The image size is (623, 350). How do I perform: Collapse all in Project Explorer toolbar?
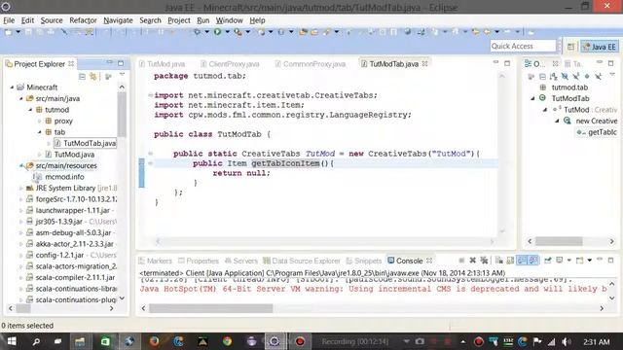(x=82, y=76)
